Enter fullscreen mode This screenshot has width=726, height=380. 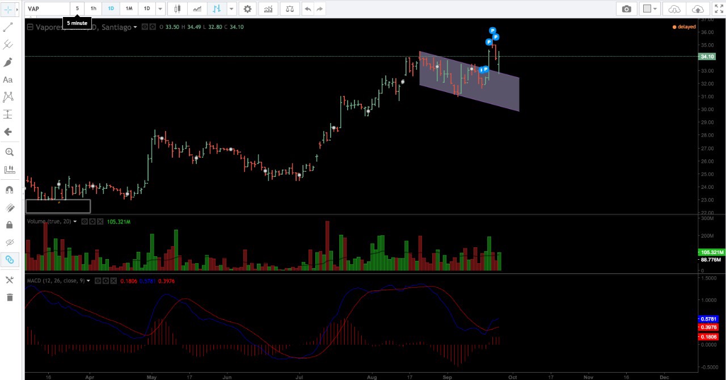[719, 9]
